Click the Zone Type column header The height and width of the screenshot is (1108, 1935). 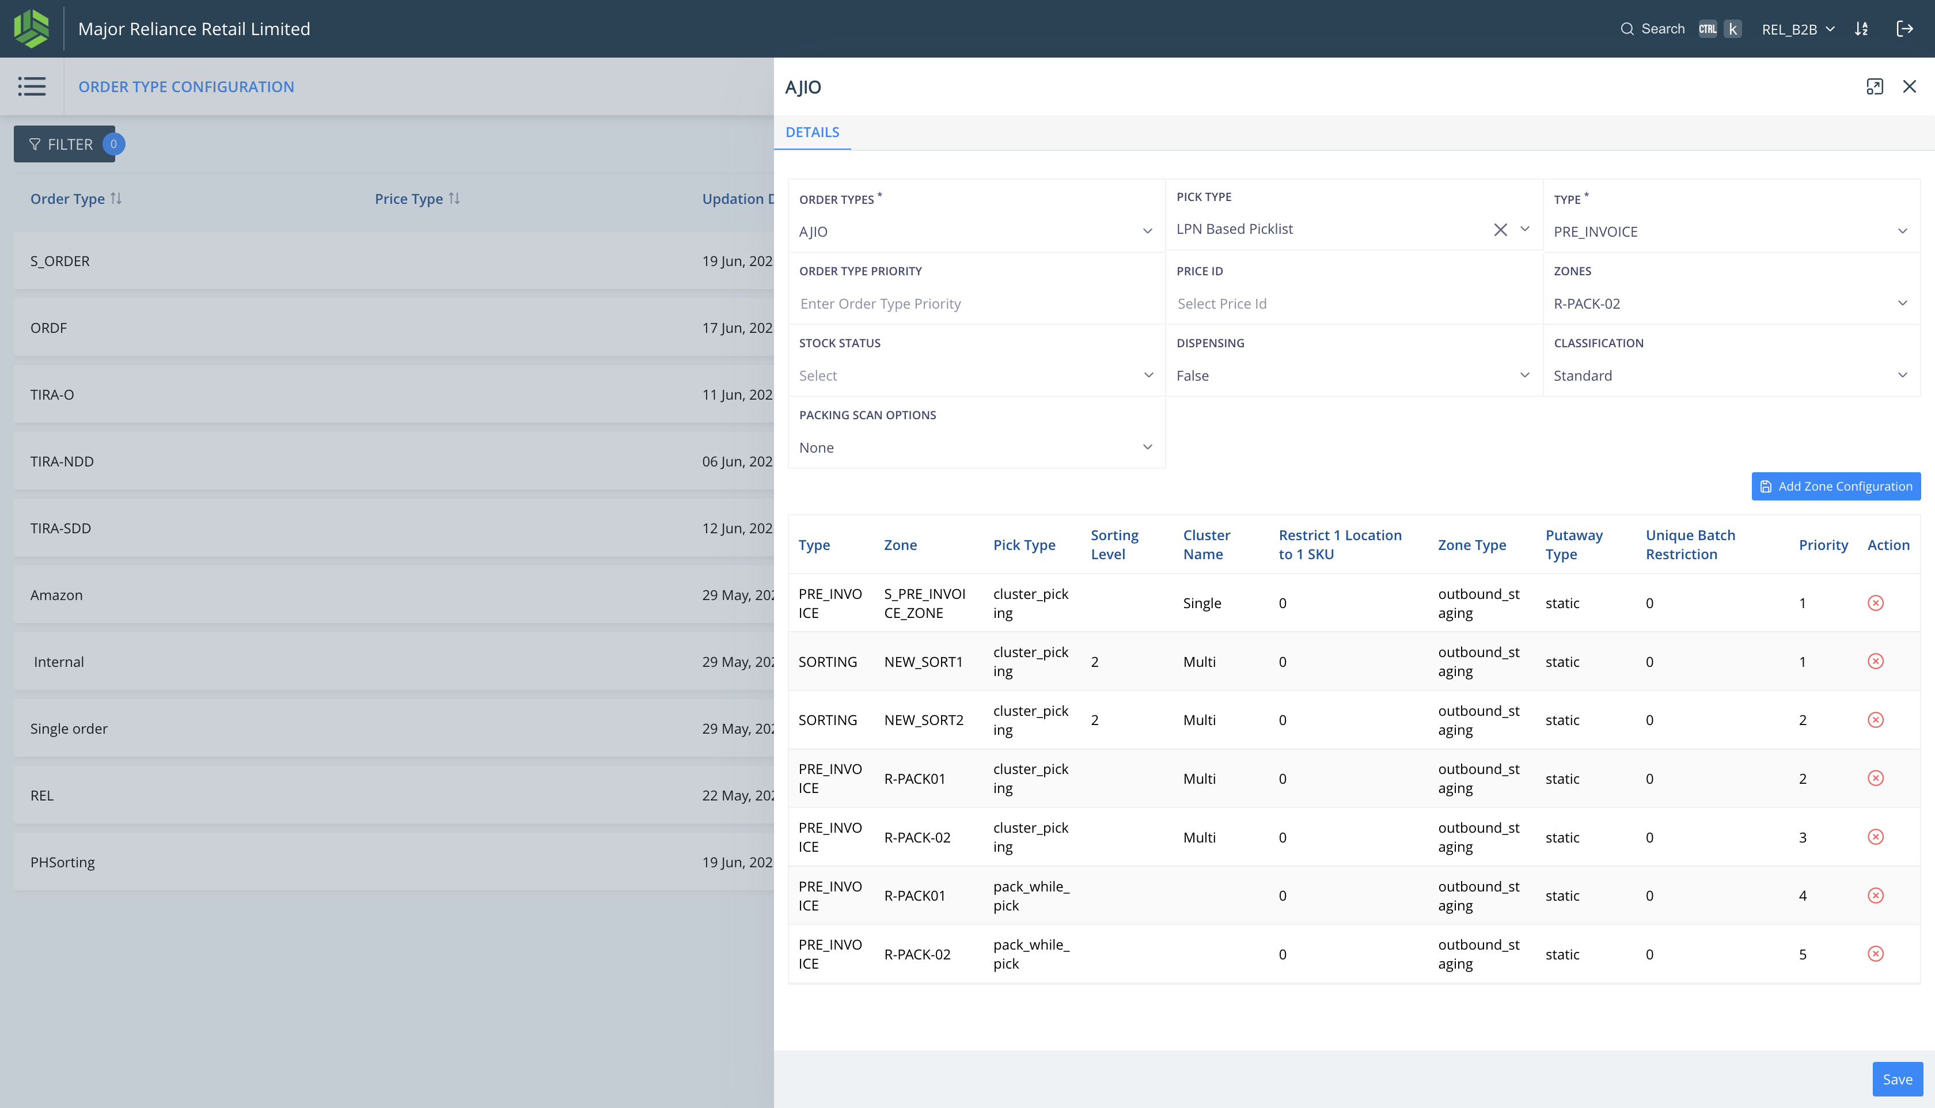pyautogui.click(x=1471, y=545)
